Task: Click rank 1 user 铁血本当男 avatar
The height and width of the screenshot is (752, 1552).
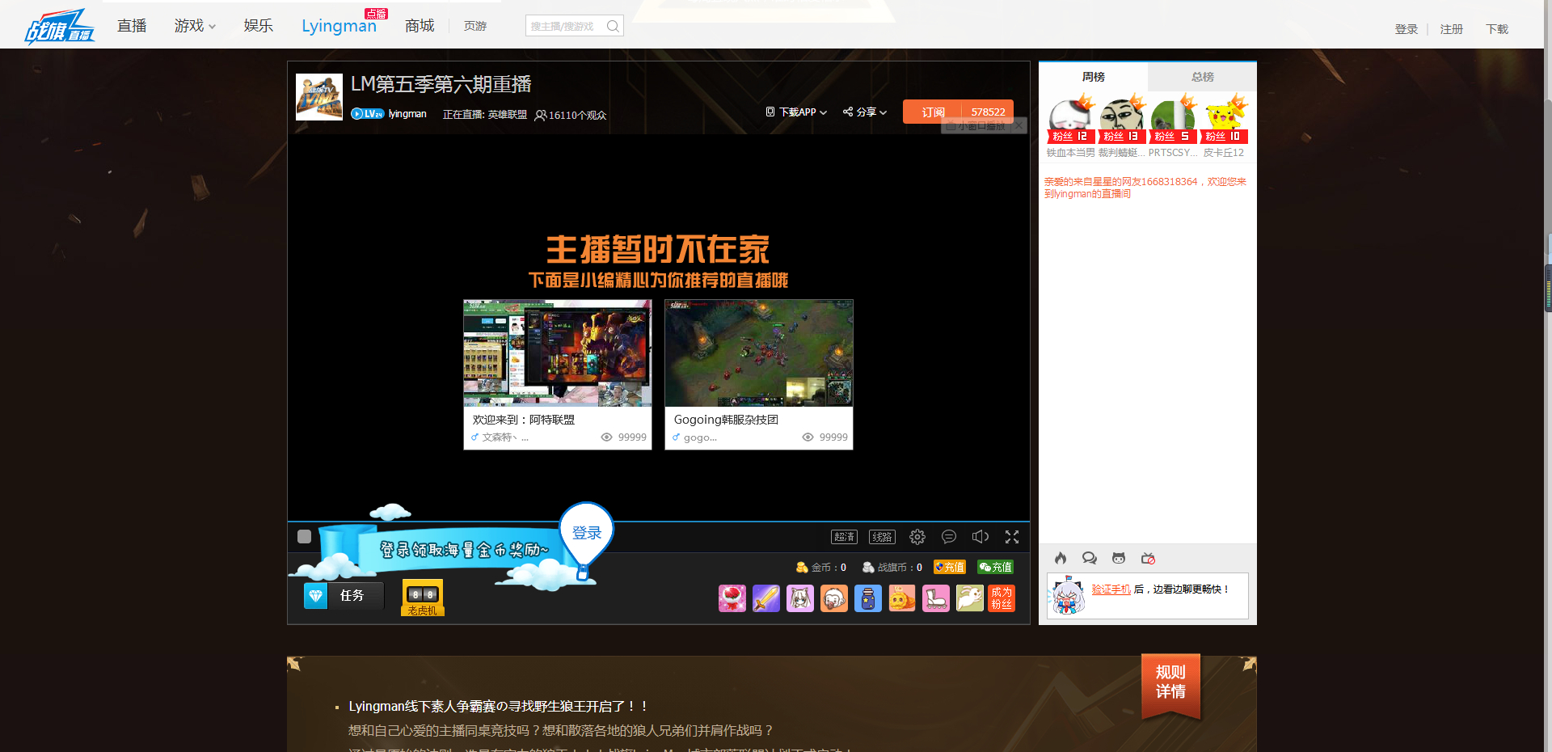Action: coord(1071,120)
